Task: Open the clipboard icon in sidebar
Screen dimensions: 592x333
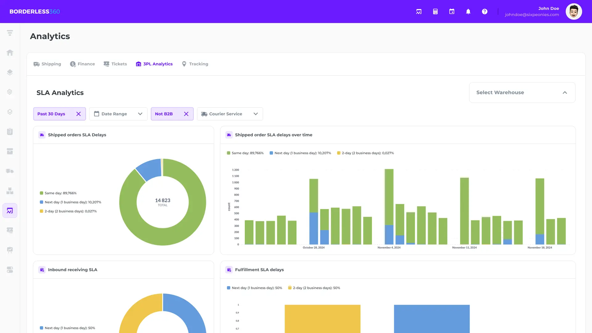Action: [x=10, y=132]
